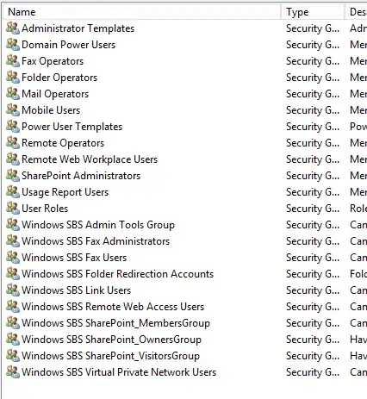Click the Administrator Templates group icon
The width and height of the screenshot is (367, 399).
(13, 28)
